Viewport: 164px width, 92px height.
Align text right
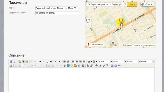tap(80, 62)
